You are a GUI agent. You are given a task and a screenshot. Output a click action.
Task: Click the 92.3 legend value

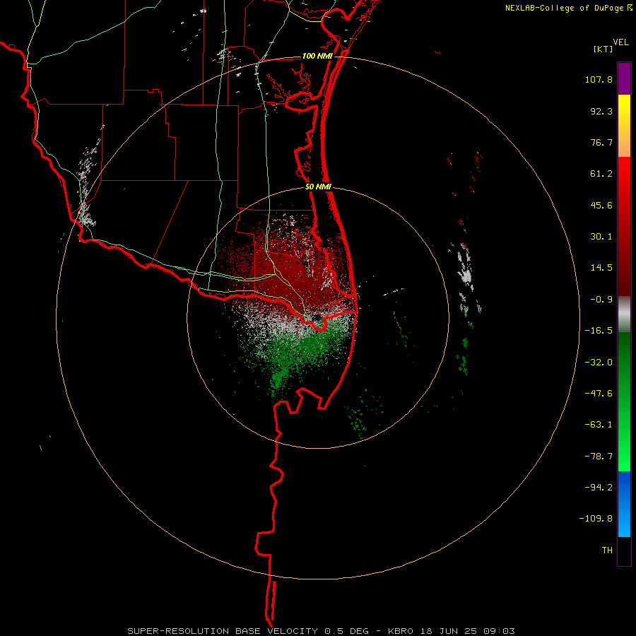(x=601, y=111)
